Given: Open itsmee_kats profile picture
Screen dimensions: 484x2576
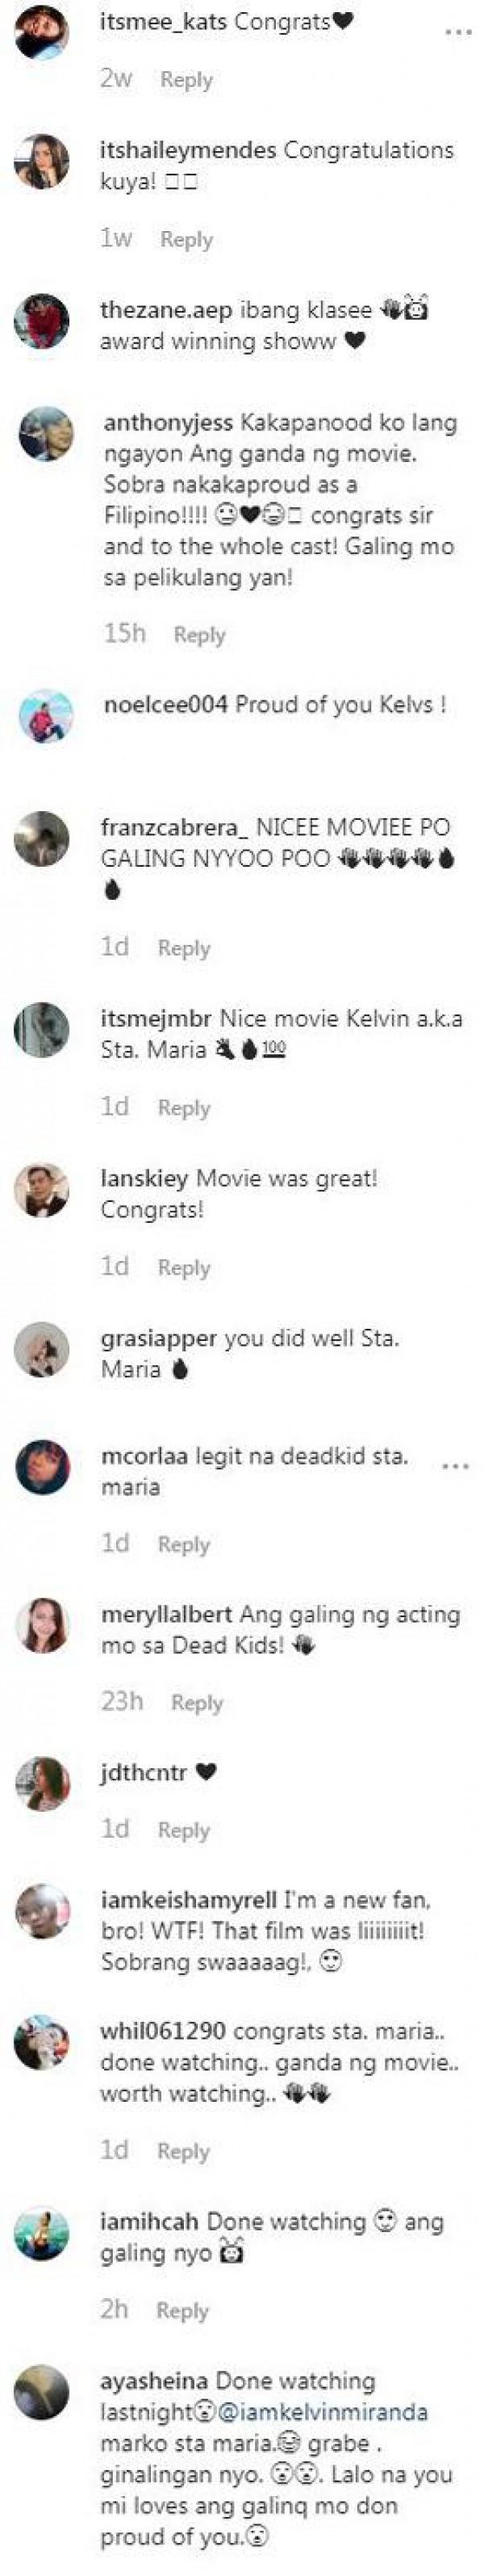Looking at the screenshot, I should pos(42,32).
